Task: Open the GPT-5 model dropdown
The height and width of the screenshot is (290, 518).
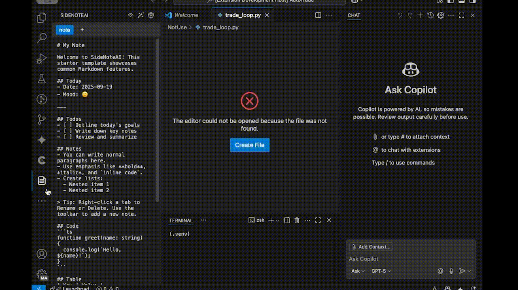Action: coord(381,271)
